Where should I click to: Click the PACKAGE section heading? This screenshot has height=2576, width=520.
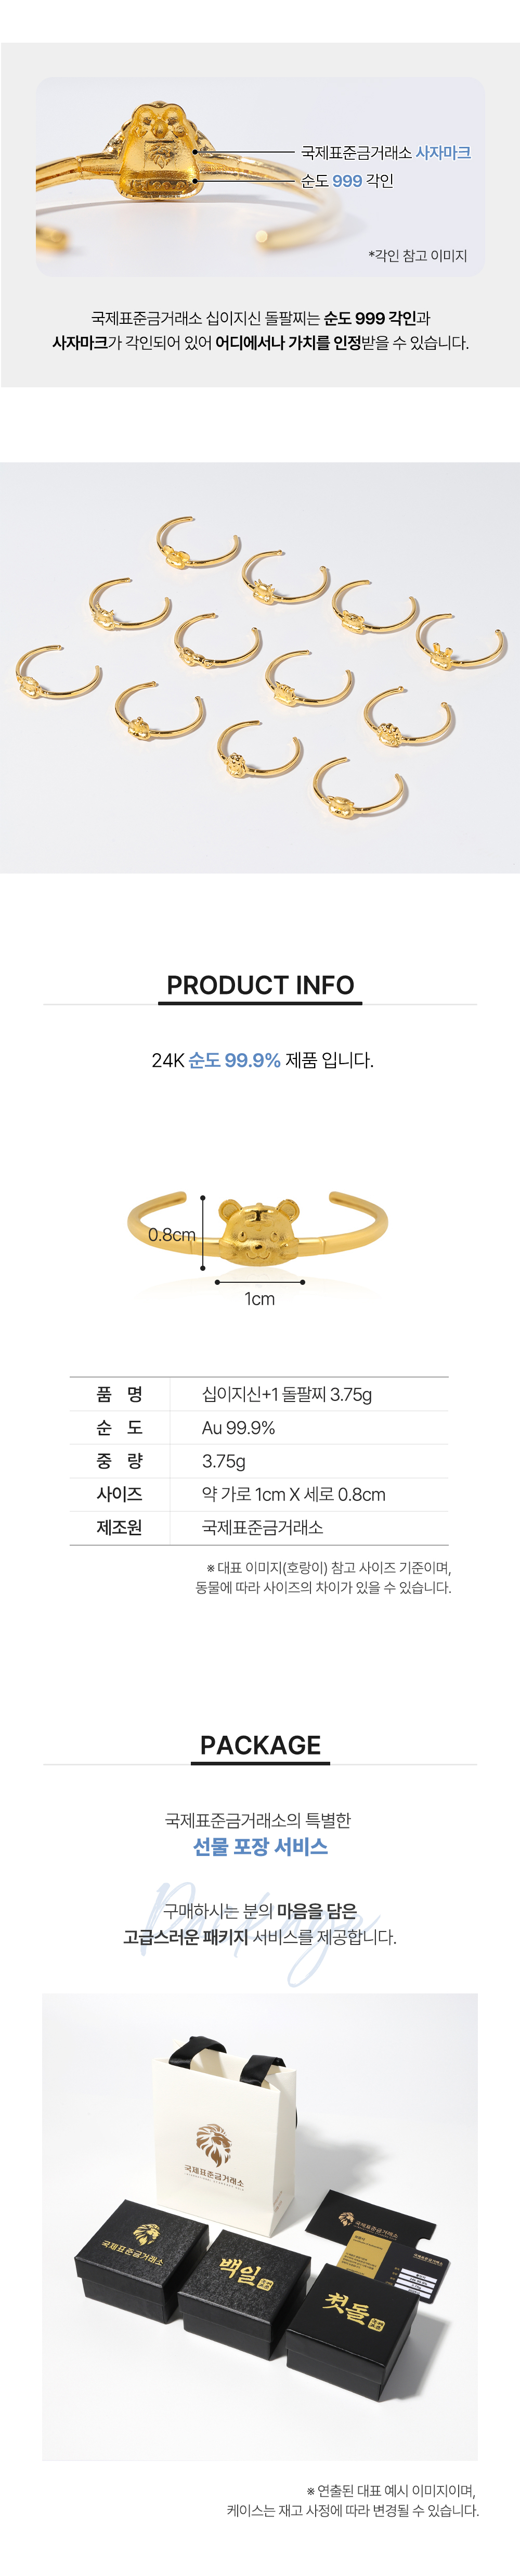coord(261,1745)
